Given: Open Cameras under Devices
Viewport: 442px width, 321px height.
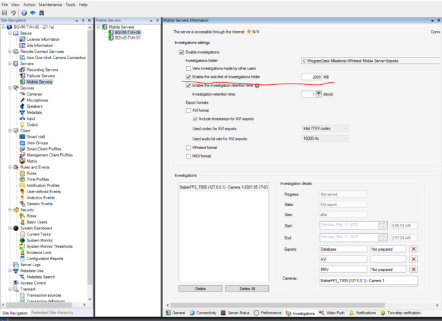Looking at the screenshot, I should point(34,94).
